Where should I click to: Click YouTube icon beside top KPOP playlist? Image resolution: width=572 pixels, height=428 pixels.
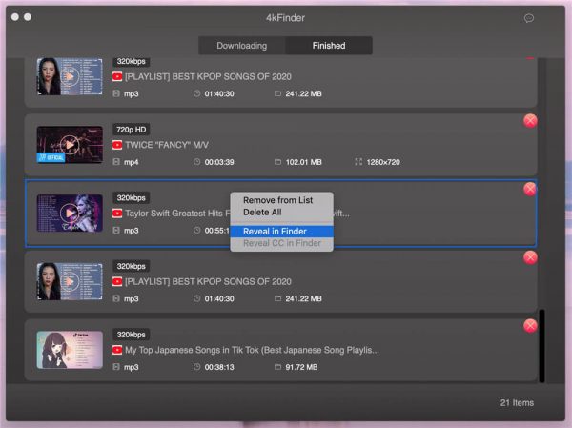117,76
